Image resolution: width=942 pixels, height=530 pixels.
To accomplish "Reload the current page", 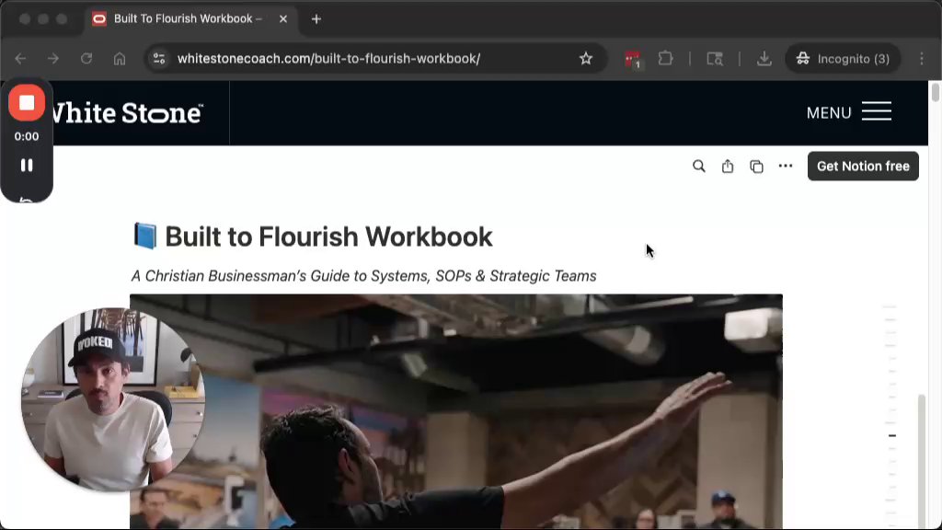I will click(x=86, y=58).
